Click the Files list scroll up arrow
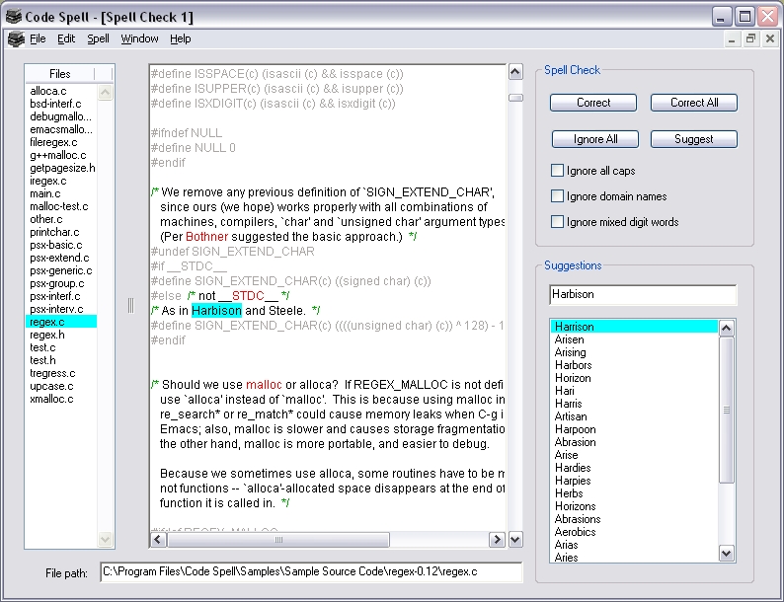 point(105,92)
